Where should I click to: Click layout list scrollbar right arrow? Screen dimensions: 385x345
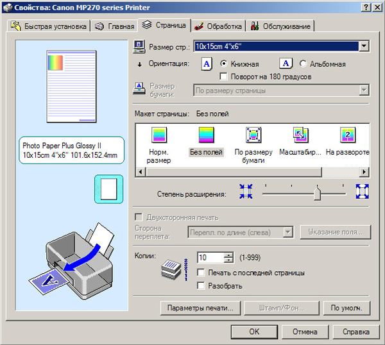point(364,172)
